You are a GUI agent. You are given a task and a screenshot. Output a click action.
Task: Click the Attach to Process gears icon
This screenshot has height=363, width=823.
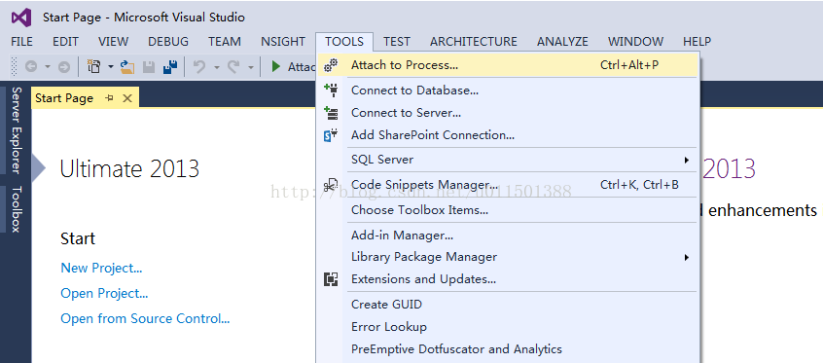[331, 65]
